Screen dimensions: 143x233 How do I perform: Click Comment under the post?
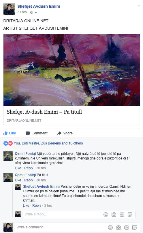(x=37, y=133)
